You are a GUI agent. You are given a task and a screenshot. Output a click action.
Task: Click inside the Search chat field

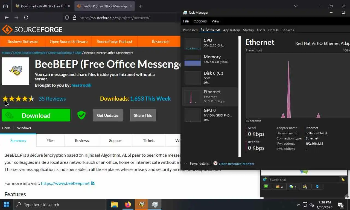(x=304, y=179)
